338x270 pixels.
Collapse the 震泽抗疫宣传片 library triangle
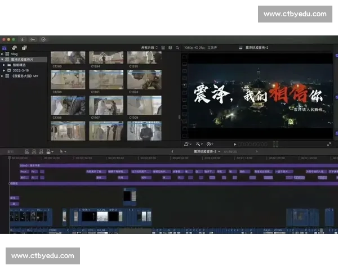point(2,60)
